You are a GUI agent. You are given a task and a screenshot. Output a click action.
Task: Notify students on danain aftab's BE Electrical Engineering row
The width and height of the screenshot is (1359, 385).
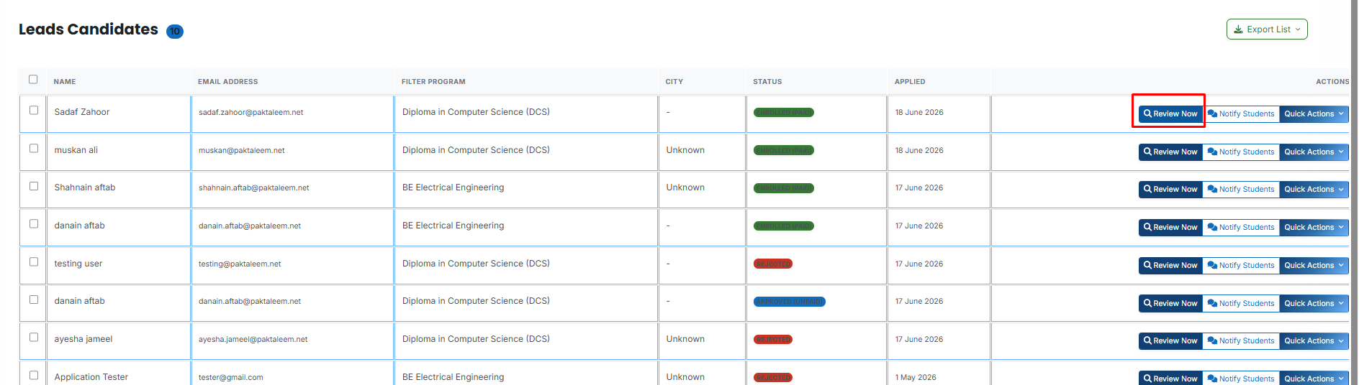[x=1241, y=228]
